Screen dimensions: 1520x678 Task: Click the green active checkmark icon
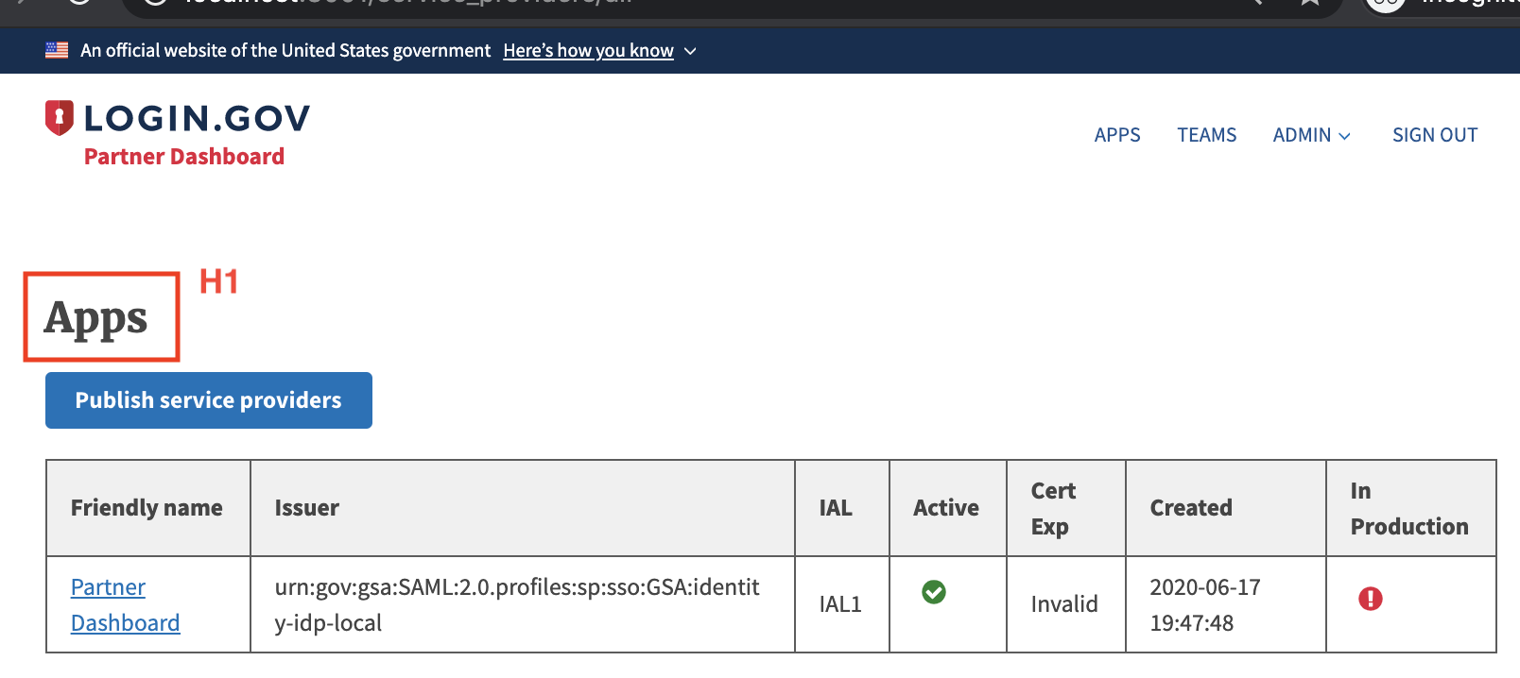click(x=934, y=592)
